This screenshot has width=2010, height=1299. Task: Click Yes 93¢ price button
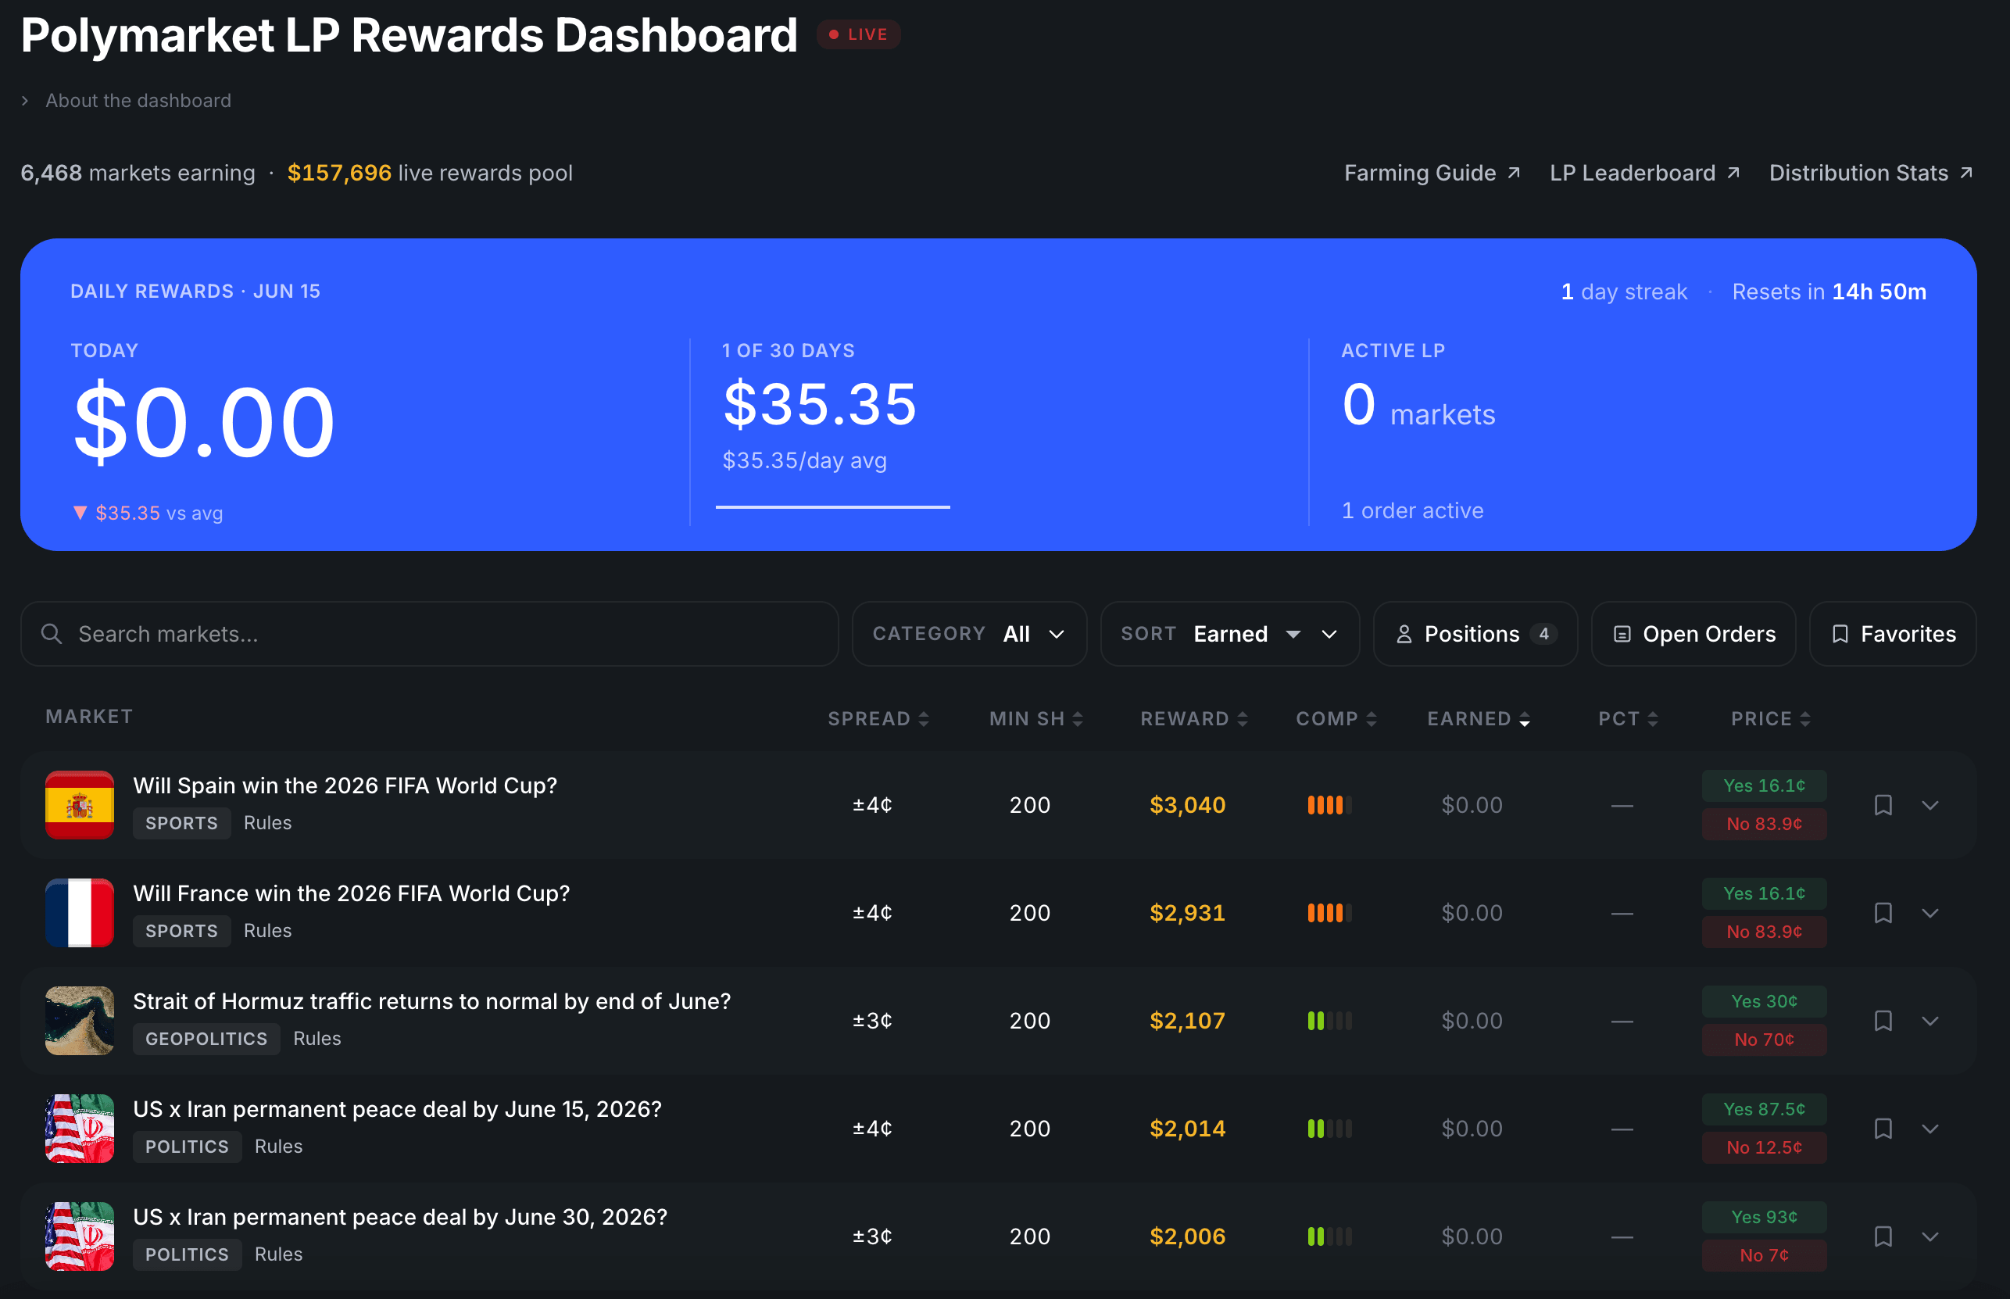click(1764, 1217)
